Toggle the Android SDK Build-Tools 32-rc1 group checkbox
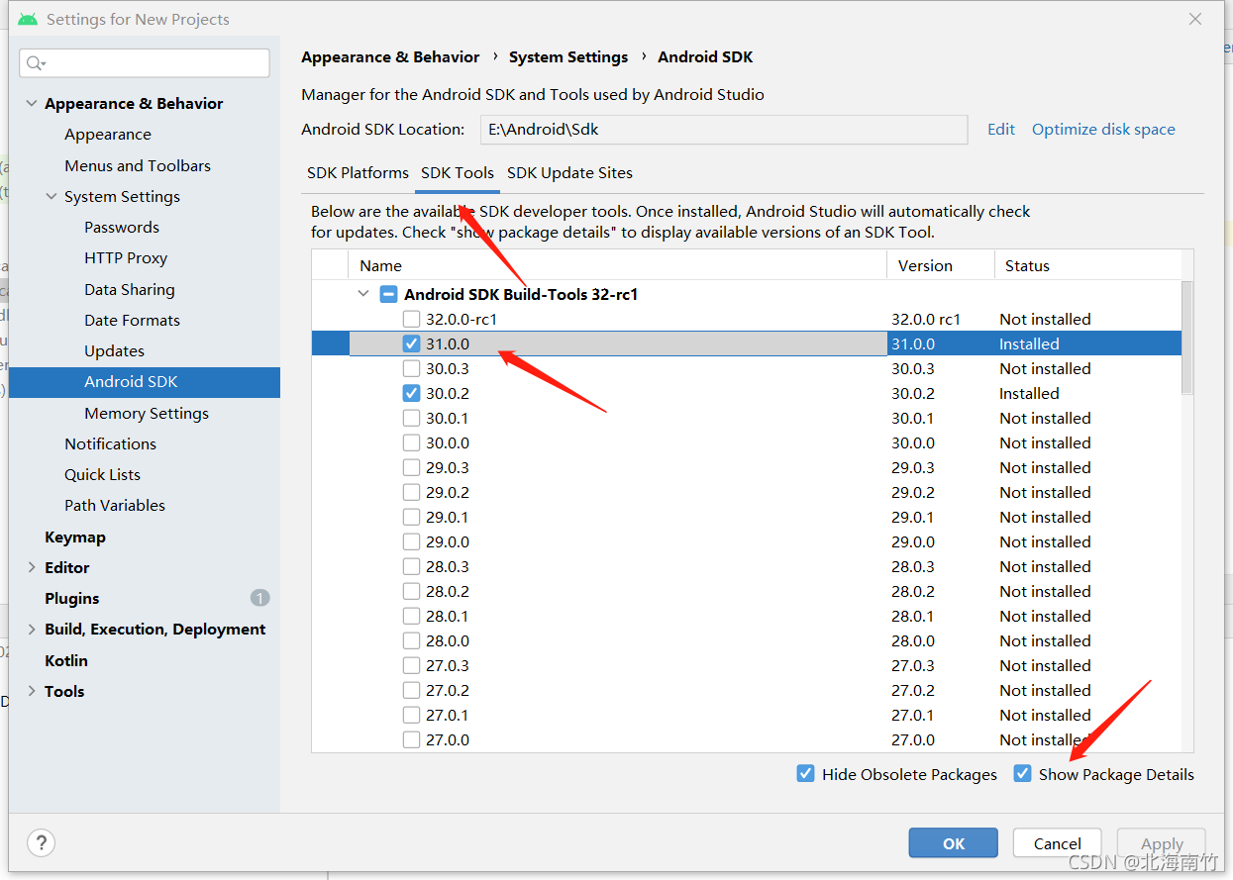Image resolution: width=1233 pixels, height=880 pixels. (x=389, y=294)
